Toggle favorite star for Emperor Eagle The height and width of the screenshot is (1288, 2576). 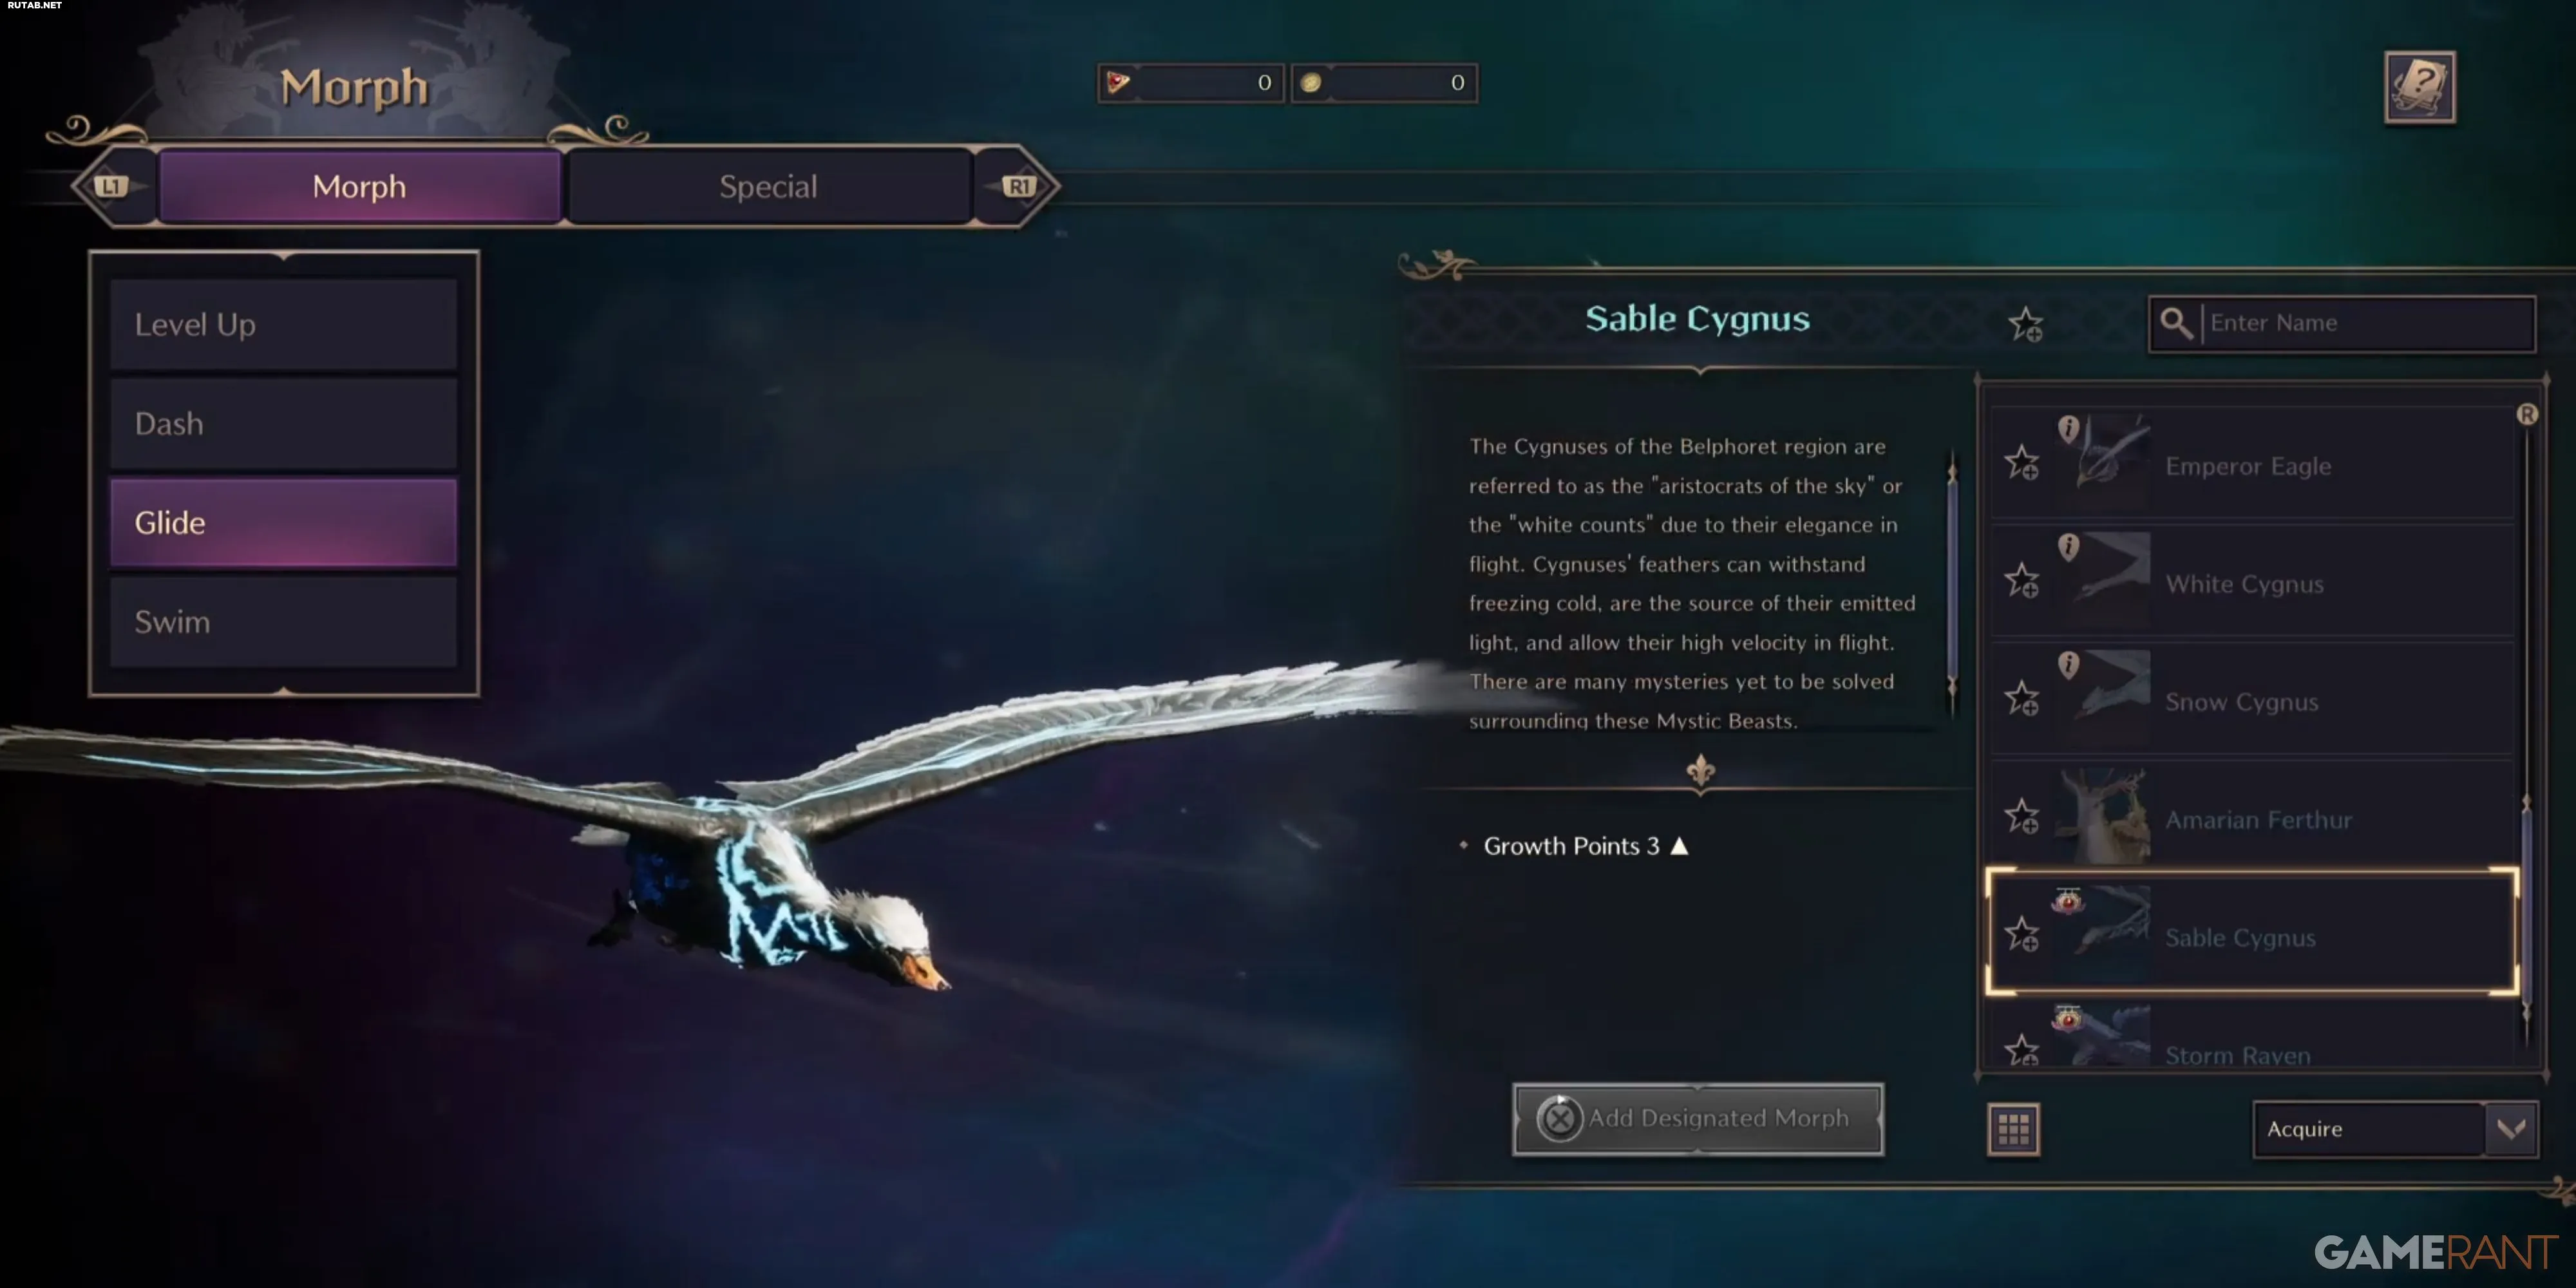pyautogui.click(x=2021, y=463)
